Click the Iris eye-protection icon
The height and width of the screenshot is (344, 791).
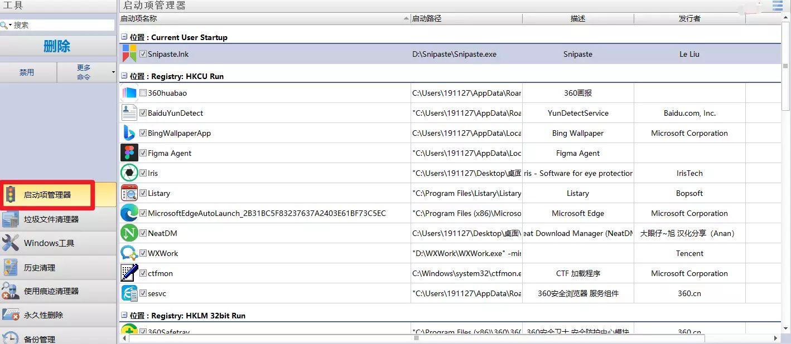coord(129,173)
